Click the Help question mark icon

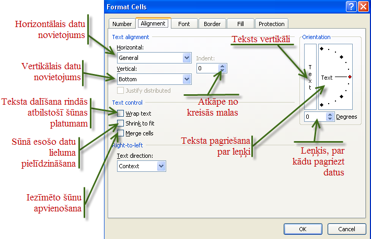(351, 7)
